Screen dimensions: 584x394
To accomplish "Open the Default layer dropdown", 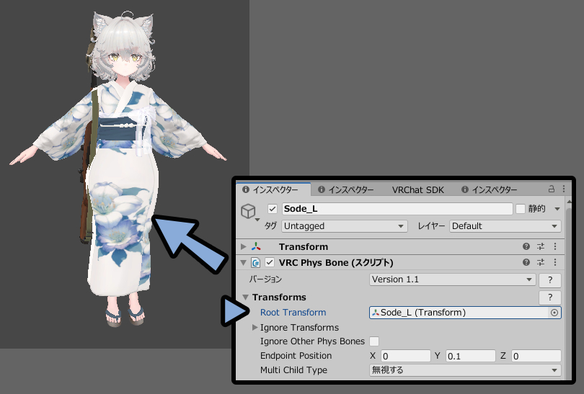I will pos(505,226).
